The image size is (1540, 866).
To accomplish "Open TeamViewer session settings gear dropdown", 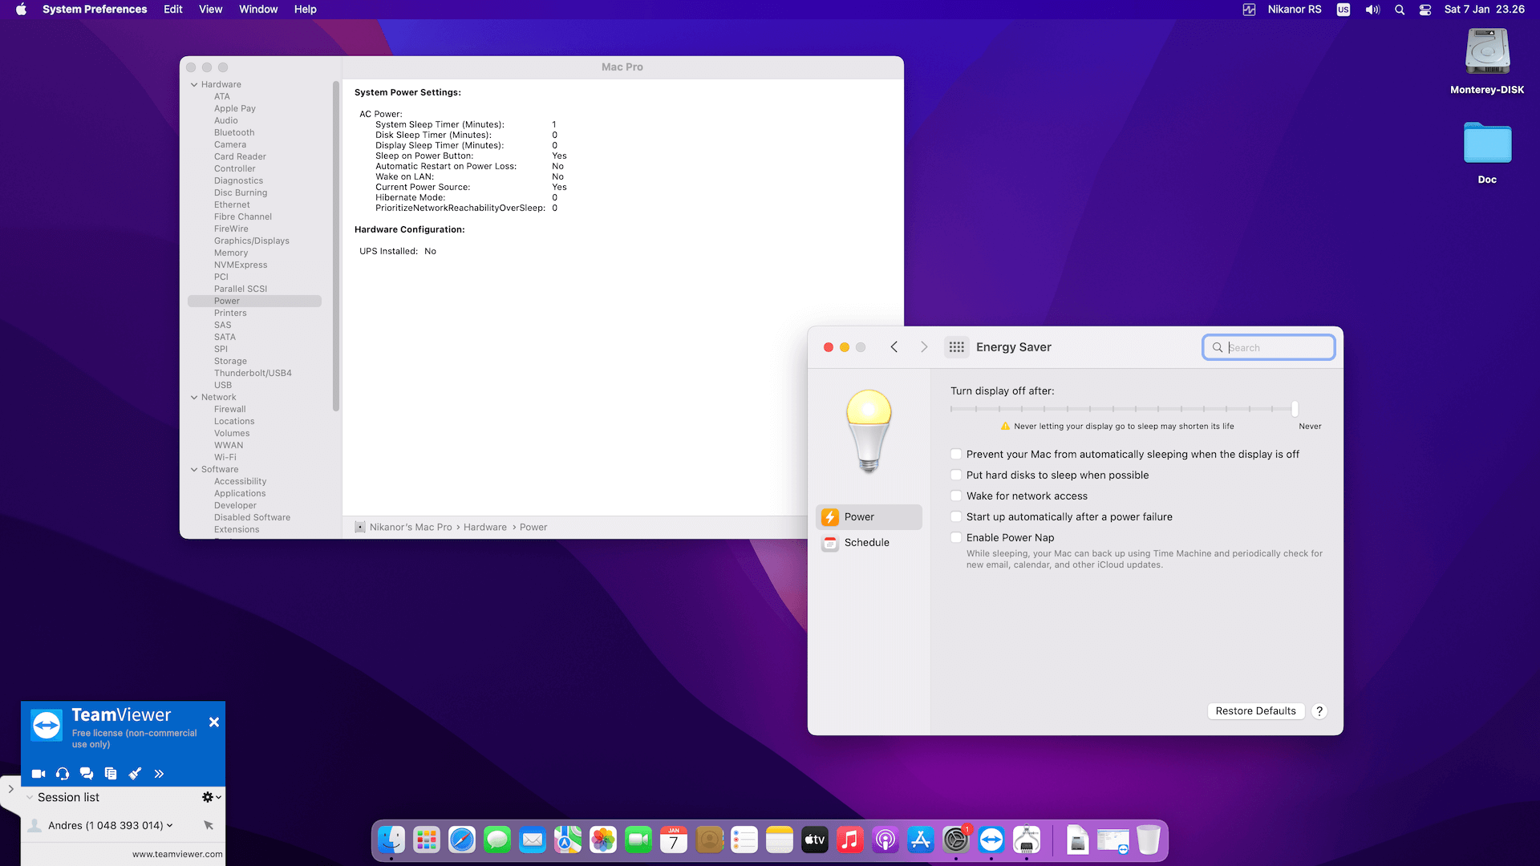I will click(x=211, y=797).
